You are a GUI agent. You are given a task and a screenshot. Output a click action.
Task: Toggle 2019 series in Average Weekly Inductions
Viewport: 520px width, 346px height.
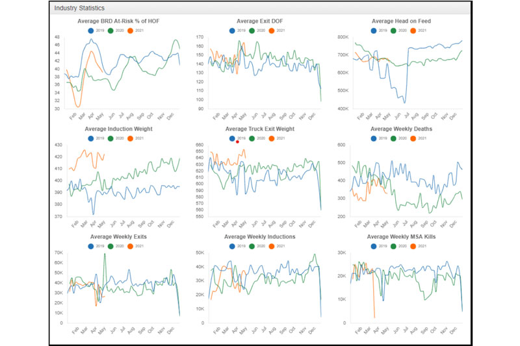[237, 246]
